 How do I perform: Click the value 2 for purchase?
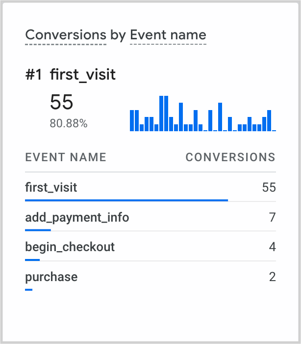(x=273, y=277)
